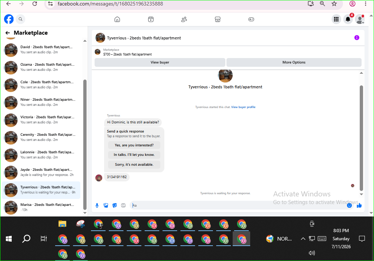Viewport: 374px width, 261px height.
Task: Click the chat scroll down arrow
Action: pos(361,194)
